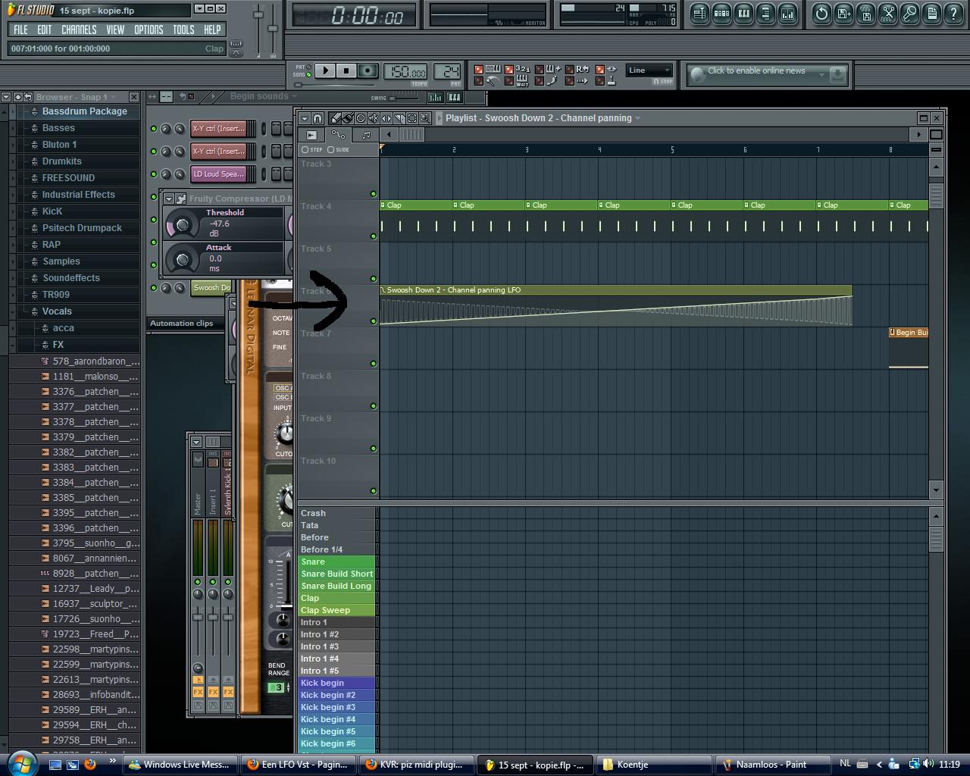Click the keyboard editor icon beside swing

tap(455, 97)
